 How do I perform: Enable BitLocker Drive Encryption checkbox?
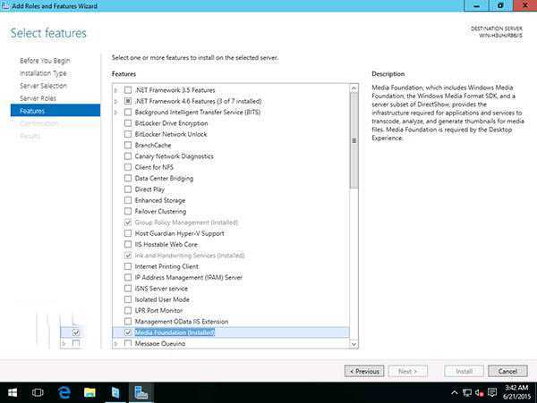pyautogui.click(x=128, y=123)
